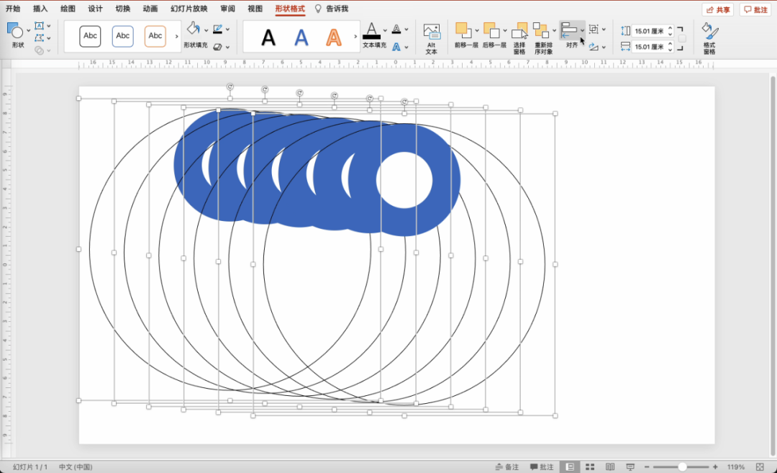Click the text outline A icon
Viewport: 777px width, 473px height.
[396, 30]
